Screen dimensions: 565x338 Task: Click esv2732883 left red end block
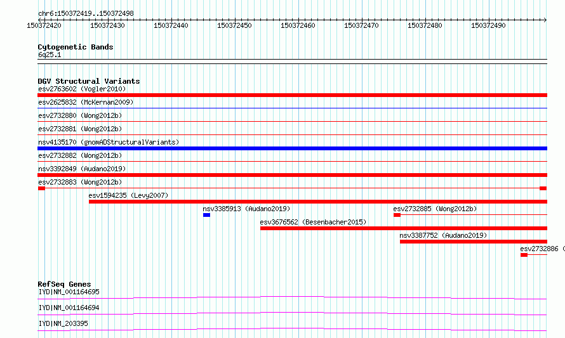tap(41, 188)
